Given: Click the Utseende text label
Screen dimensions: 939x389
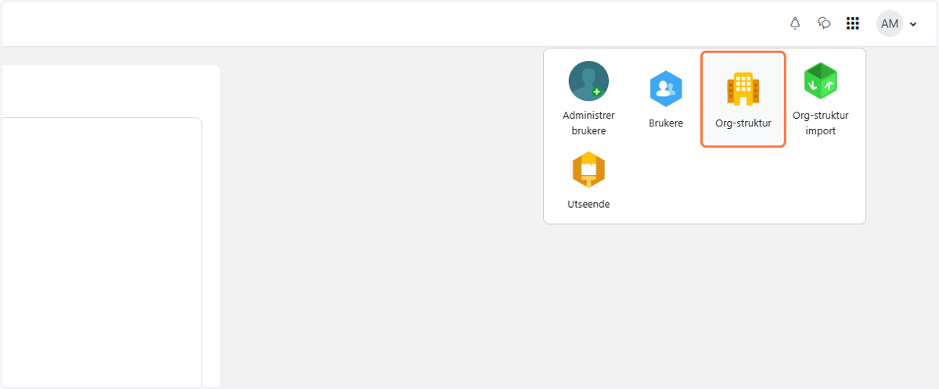Looking at the screenshot, I should [x=588, y=204].
